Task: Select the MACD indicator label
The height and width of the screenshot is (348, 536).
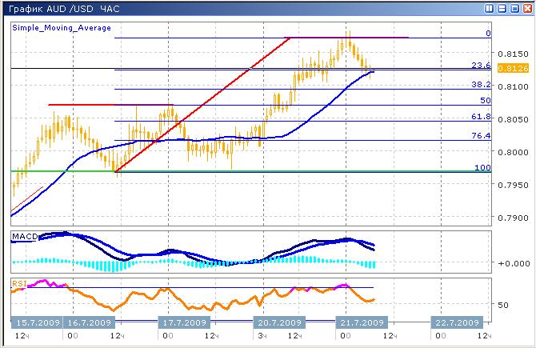Action: tap(25, 236)
